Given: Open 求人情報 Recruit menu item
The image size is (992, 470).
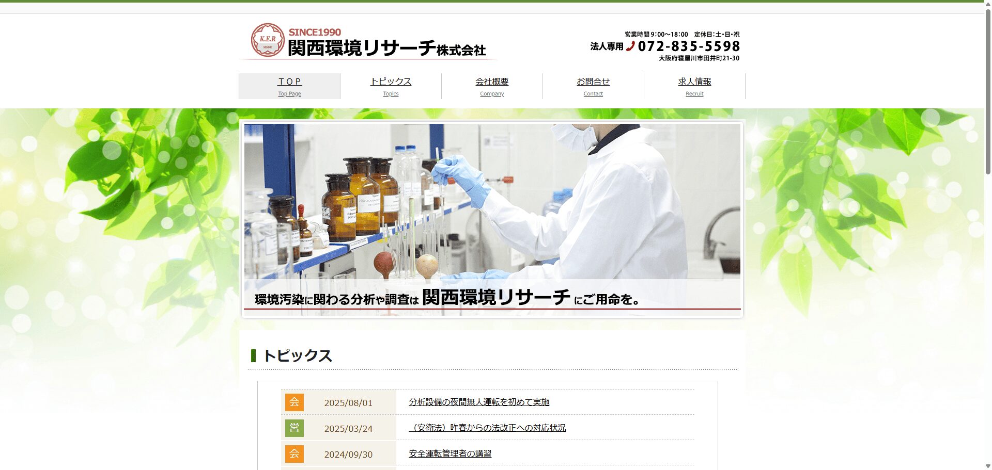Looking at the screenshot, I should 694,86.
